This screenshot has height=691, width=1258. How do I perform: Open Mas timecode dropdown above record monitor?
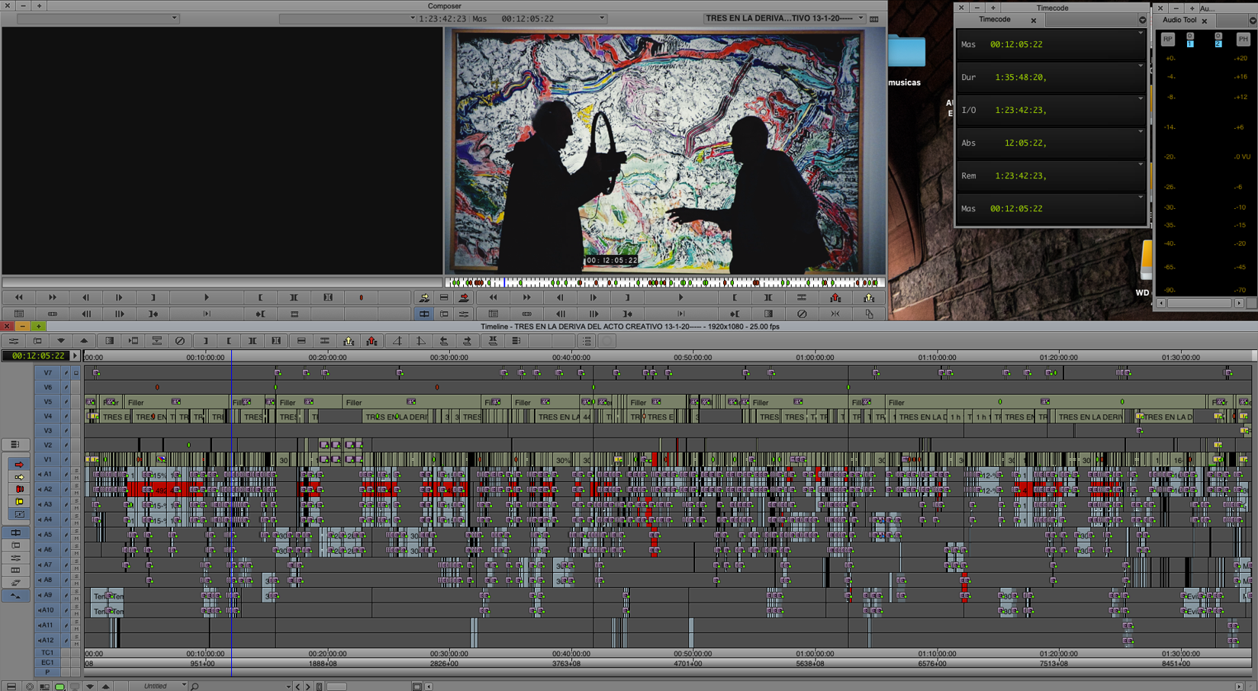(602, 18)
